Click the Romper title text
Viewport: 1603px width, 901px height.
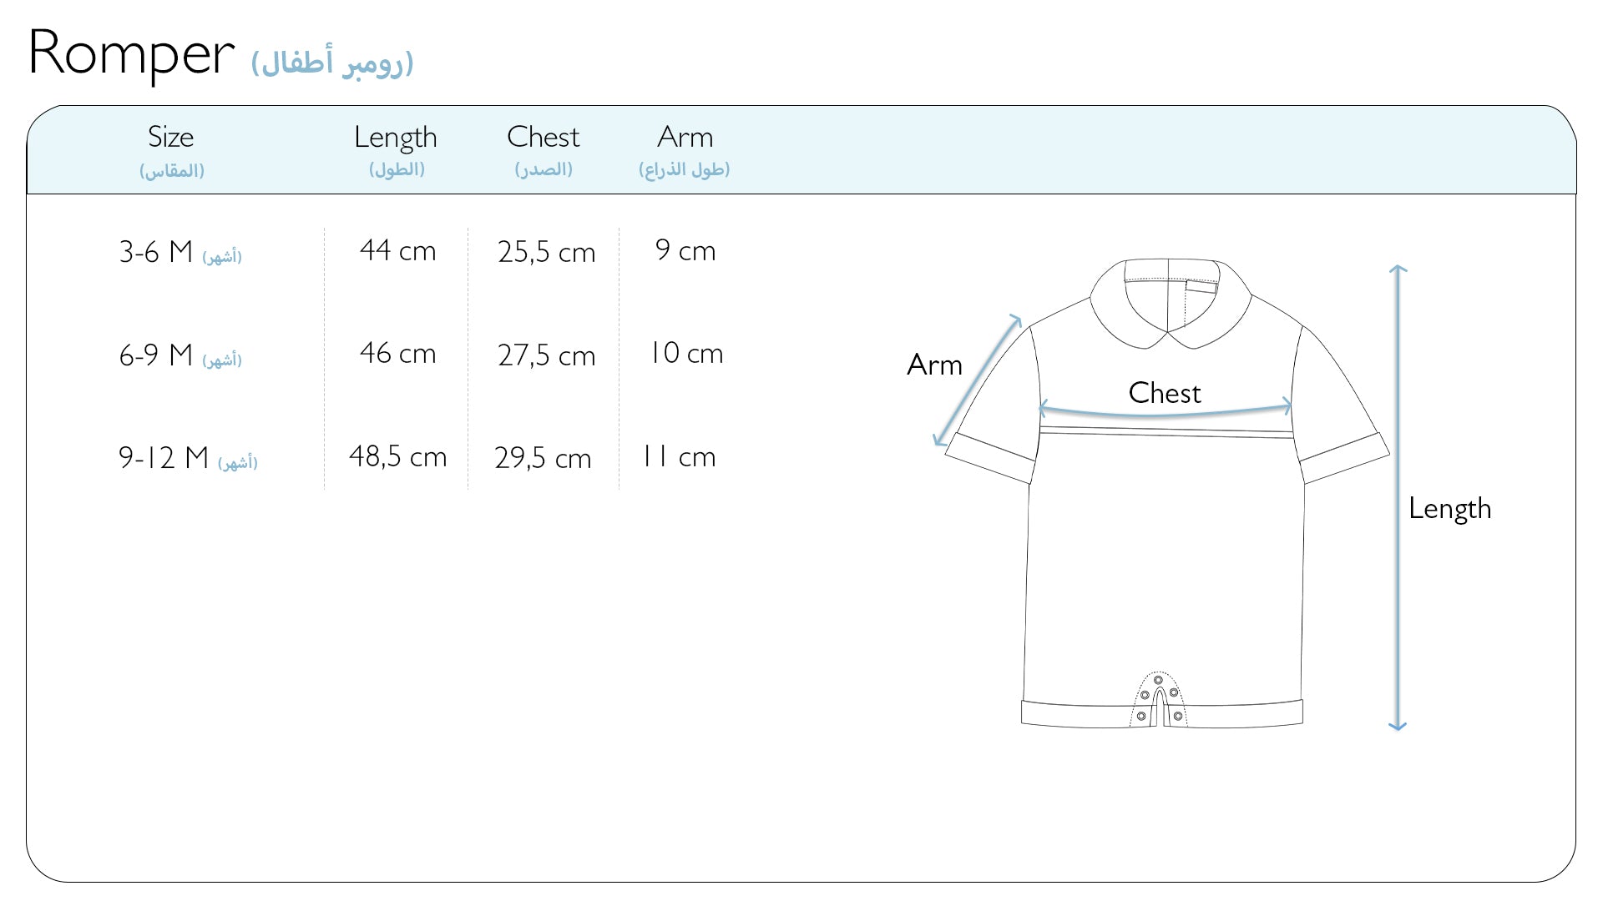[131, 54]
